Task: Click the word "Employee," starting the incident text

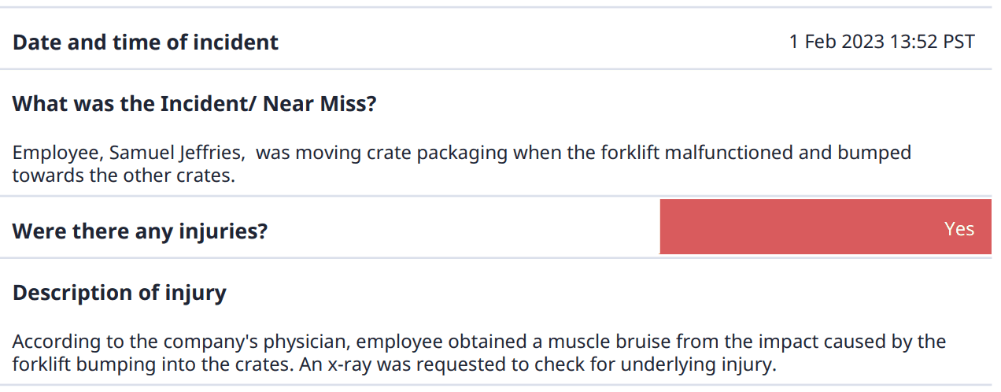Action: (x=50, y=153)
